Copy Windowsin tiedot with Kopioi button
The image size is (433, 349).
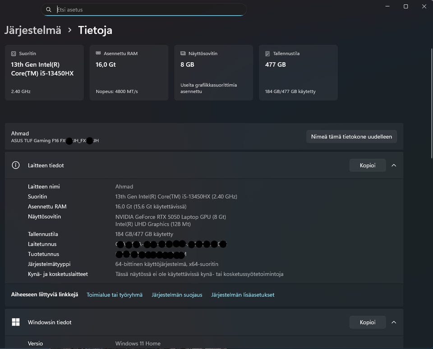click(x=368, y=322)
